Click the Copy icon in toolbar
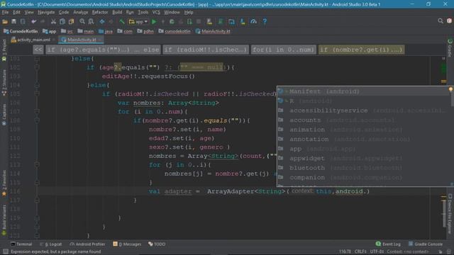Image resolution: width=454 pixels, height=255 pixels. pos(62,22)
